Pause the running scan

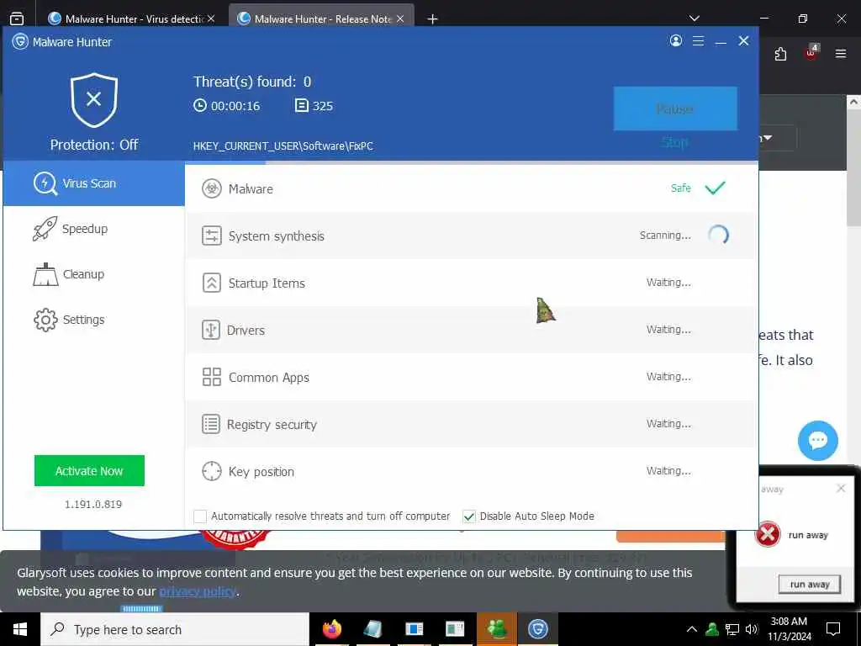[x=675, y=109]
